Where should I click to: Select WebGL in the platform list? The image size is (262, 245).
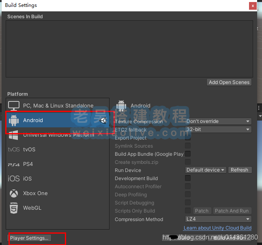(32, 208)
